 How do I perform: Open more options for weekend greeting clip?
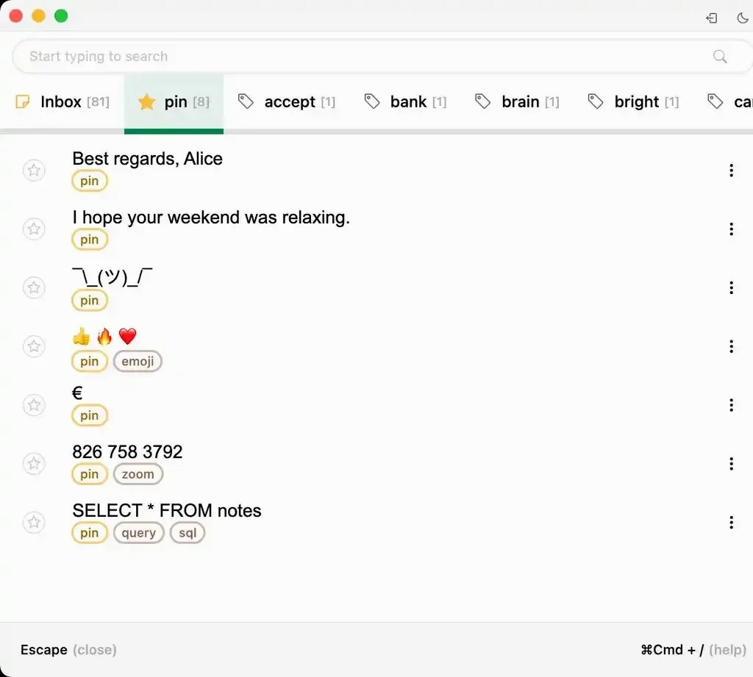731,229
